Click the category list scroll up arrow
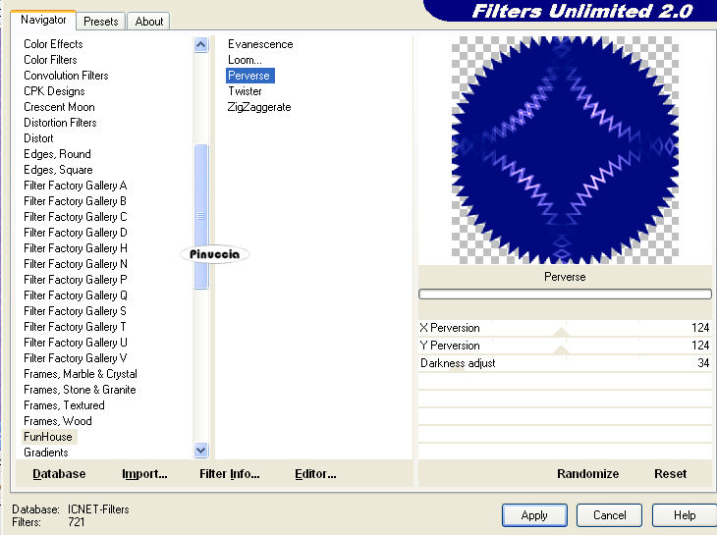Screen dimensions: 717x535 [200, 45]
